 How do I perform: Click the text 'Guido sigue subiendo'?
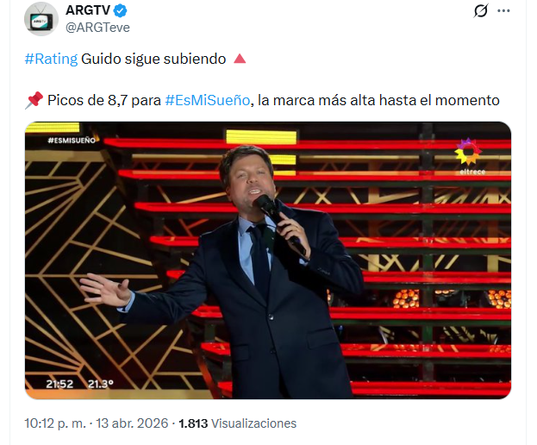coord(153,59)
